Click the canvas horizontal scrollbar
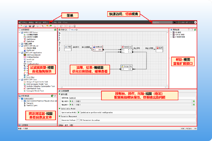This screenshot has height=141, width=212. 114,87
